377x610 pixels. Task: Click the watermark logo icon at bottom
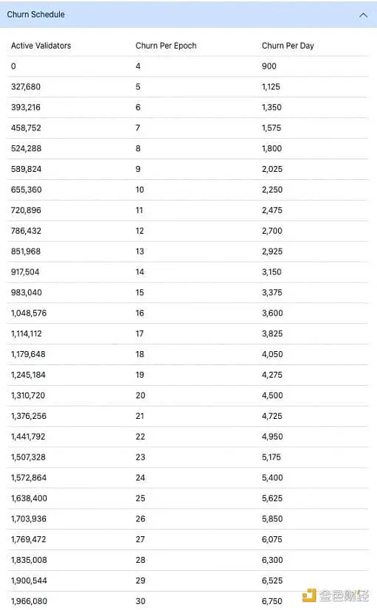[x=309, y=595]
